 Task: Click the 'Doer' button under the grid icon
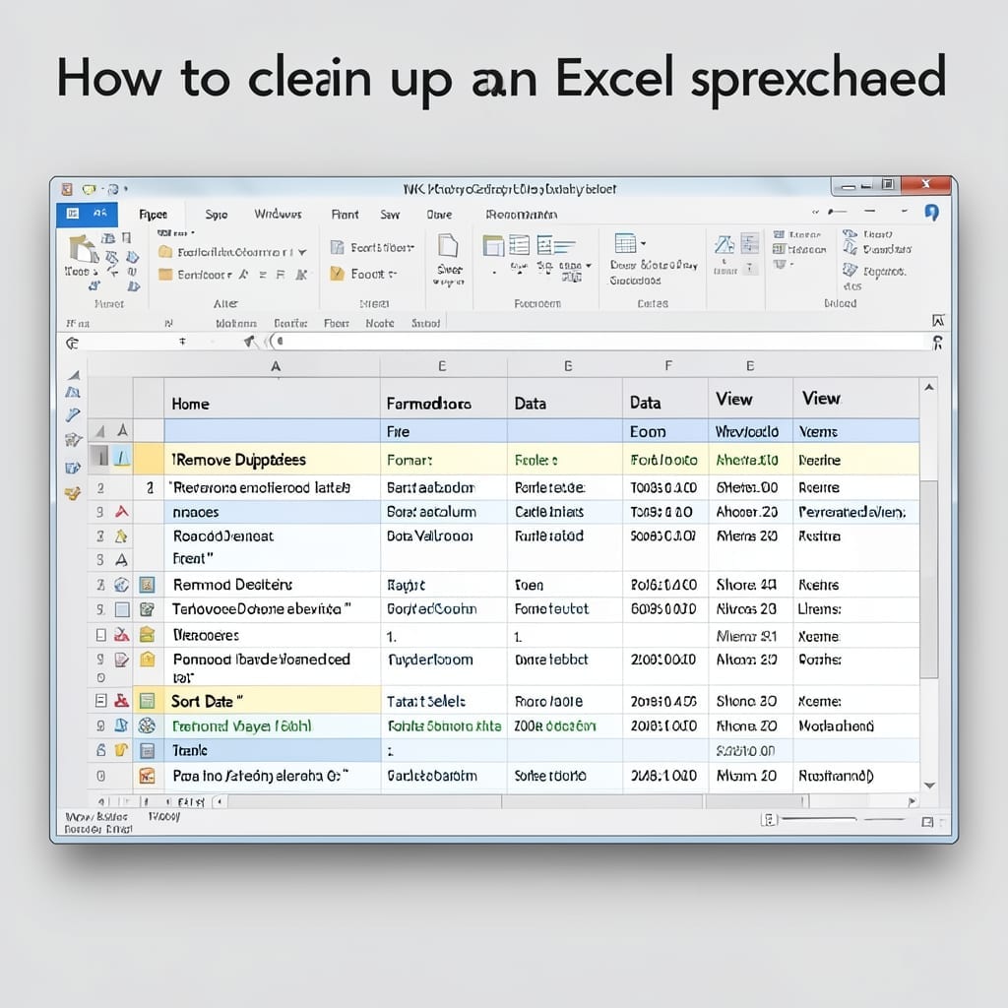(x=622, y=265)
